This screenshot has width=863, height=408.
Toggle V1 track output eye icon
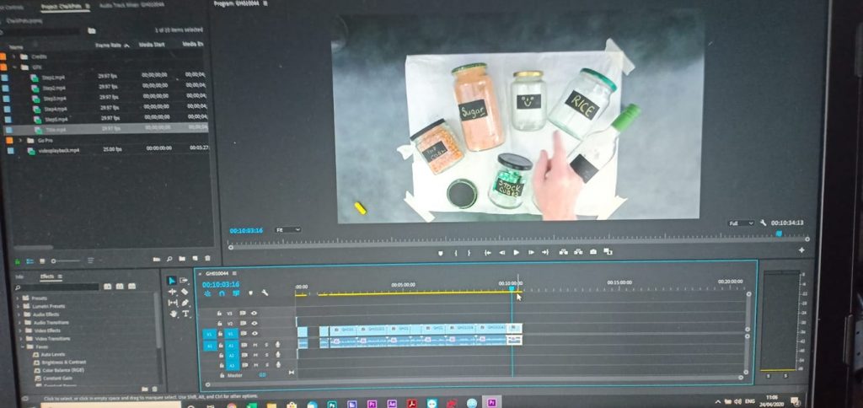[254, 333]
